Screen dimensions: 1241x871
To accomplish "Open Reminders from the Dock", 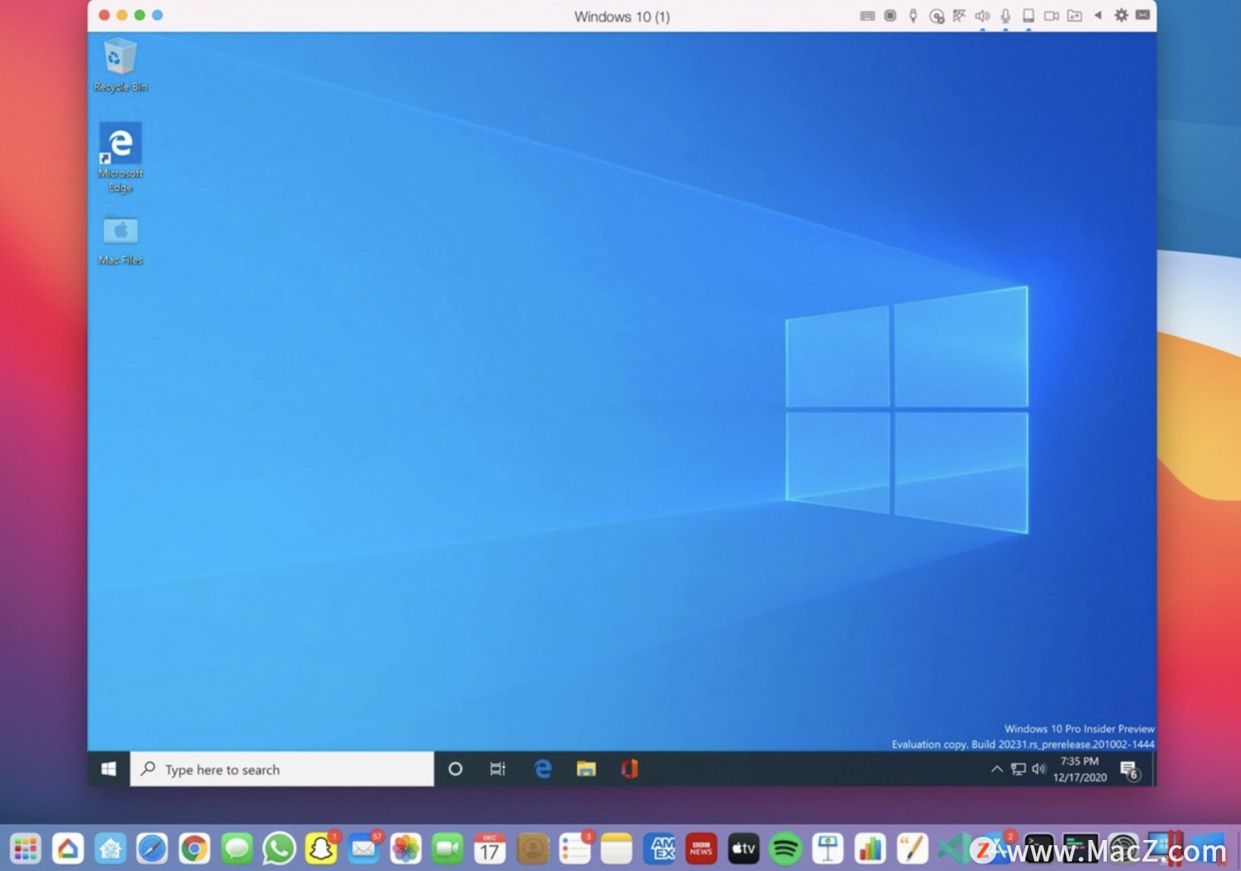I will pyautogui.click(x=575, y=849).
